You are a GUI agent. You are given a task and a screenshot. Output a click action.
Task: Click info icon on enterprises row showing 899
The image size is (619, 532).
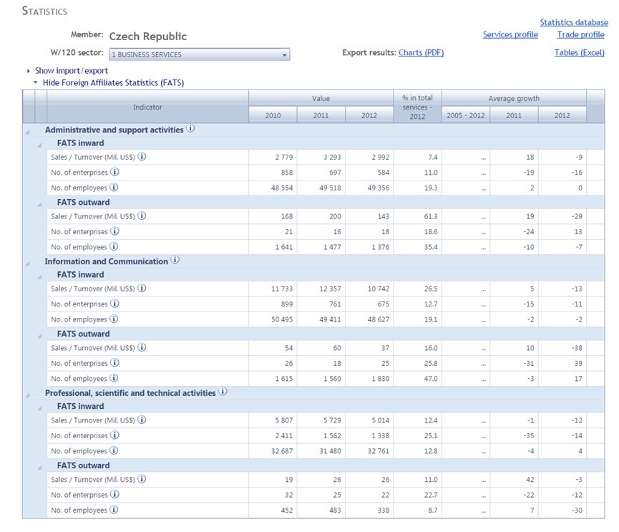114,304
